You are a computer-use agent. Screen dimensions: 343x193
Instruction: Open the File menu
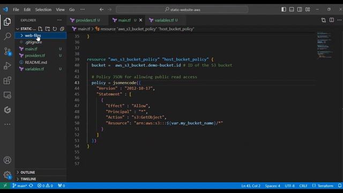[x=16, y=10]
